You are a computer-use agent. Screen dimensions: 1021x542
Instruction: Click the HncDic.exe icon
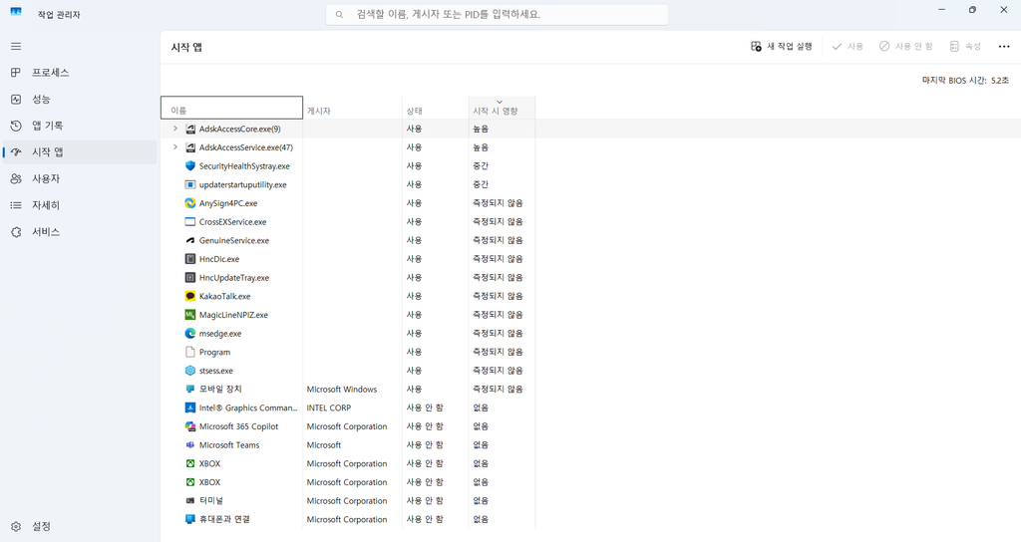click(190, 259)
